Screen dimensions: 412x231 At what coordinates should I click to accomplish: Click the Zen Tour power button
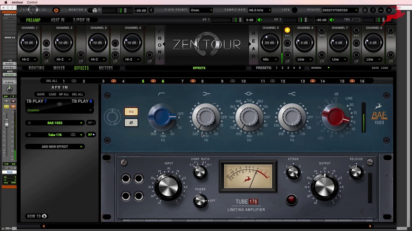56,10
